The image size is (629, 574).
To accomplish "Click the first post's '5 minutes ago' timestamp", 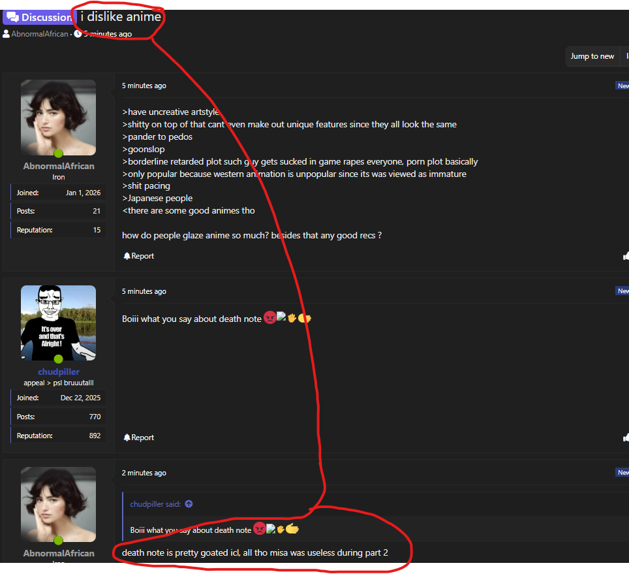I will [144, 86].
